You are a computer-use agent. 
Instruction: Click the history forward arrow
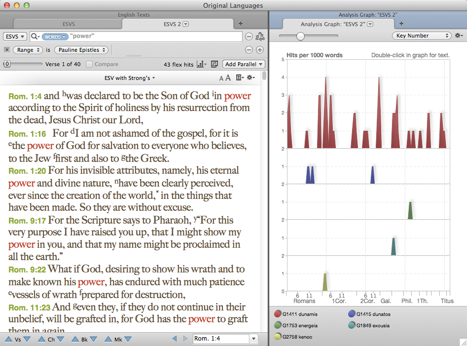185,339
